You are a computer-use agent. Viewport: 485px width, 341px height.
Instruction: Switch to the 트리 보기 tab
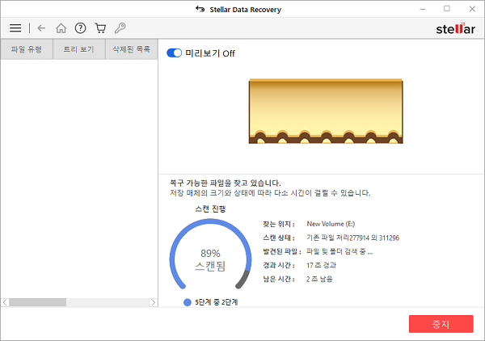pyautogui.click(x=79, y=48)
